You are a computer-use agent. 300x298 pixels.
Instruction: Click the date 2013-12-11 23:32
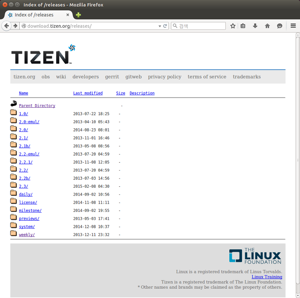coord(91,235)
